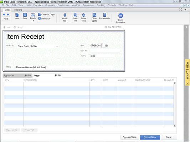Click the Memorize transaction icon

[39, 18]
